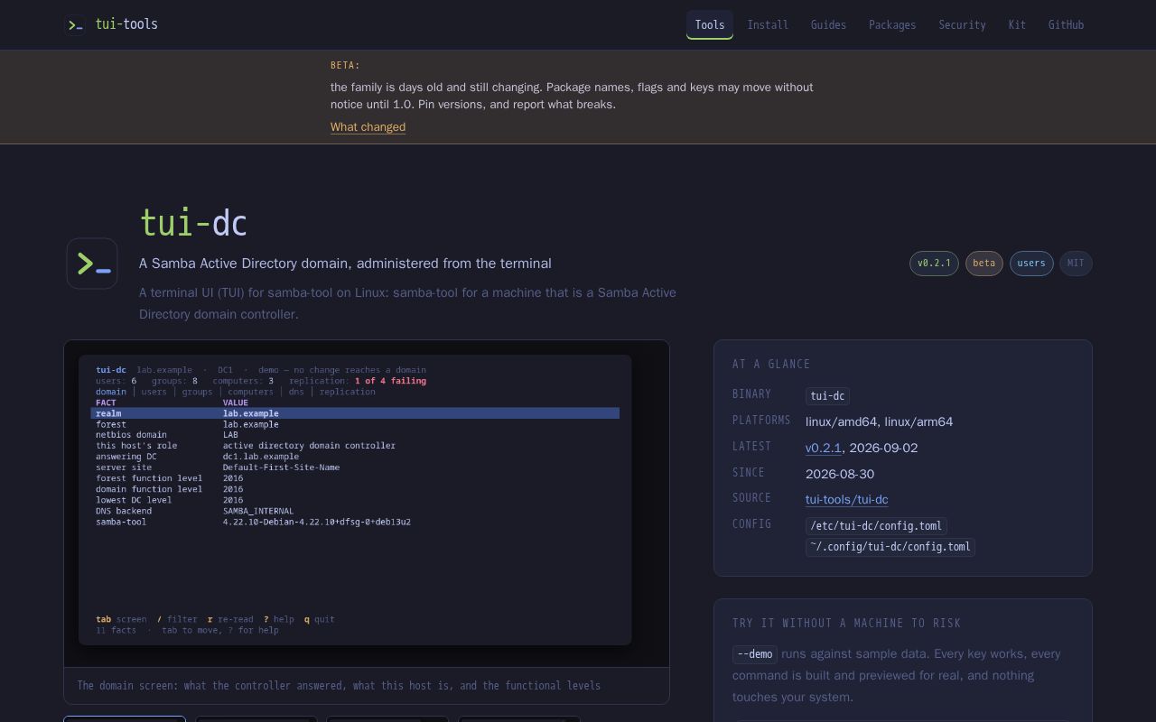Click the users audience badge
The height and width of the screenshot is (722, 1156).
tap(1031, 264)
